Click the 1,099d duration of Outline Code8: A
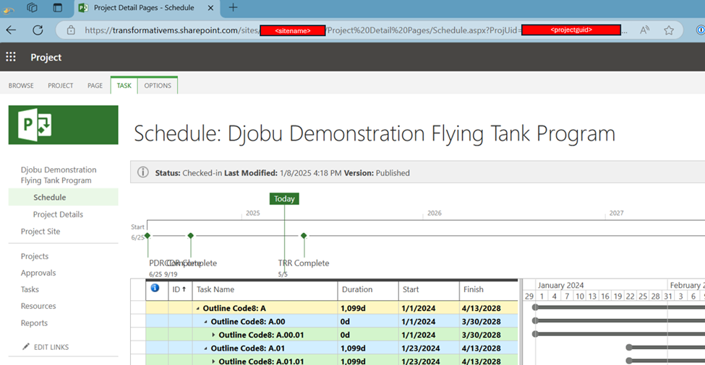Viewport: 705px width, 365px height. pyautogui.click(x=353, y=308)
